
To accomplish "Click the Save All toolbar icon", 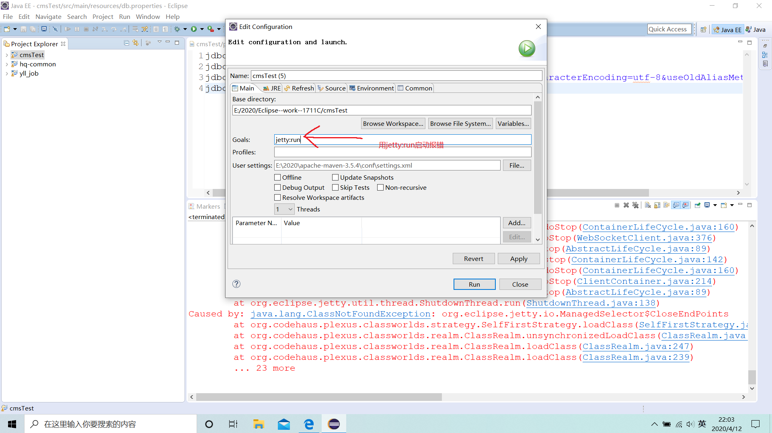I will tap(33, 29).
